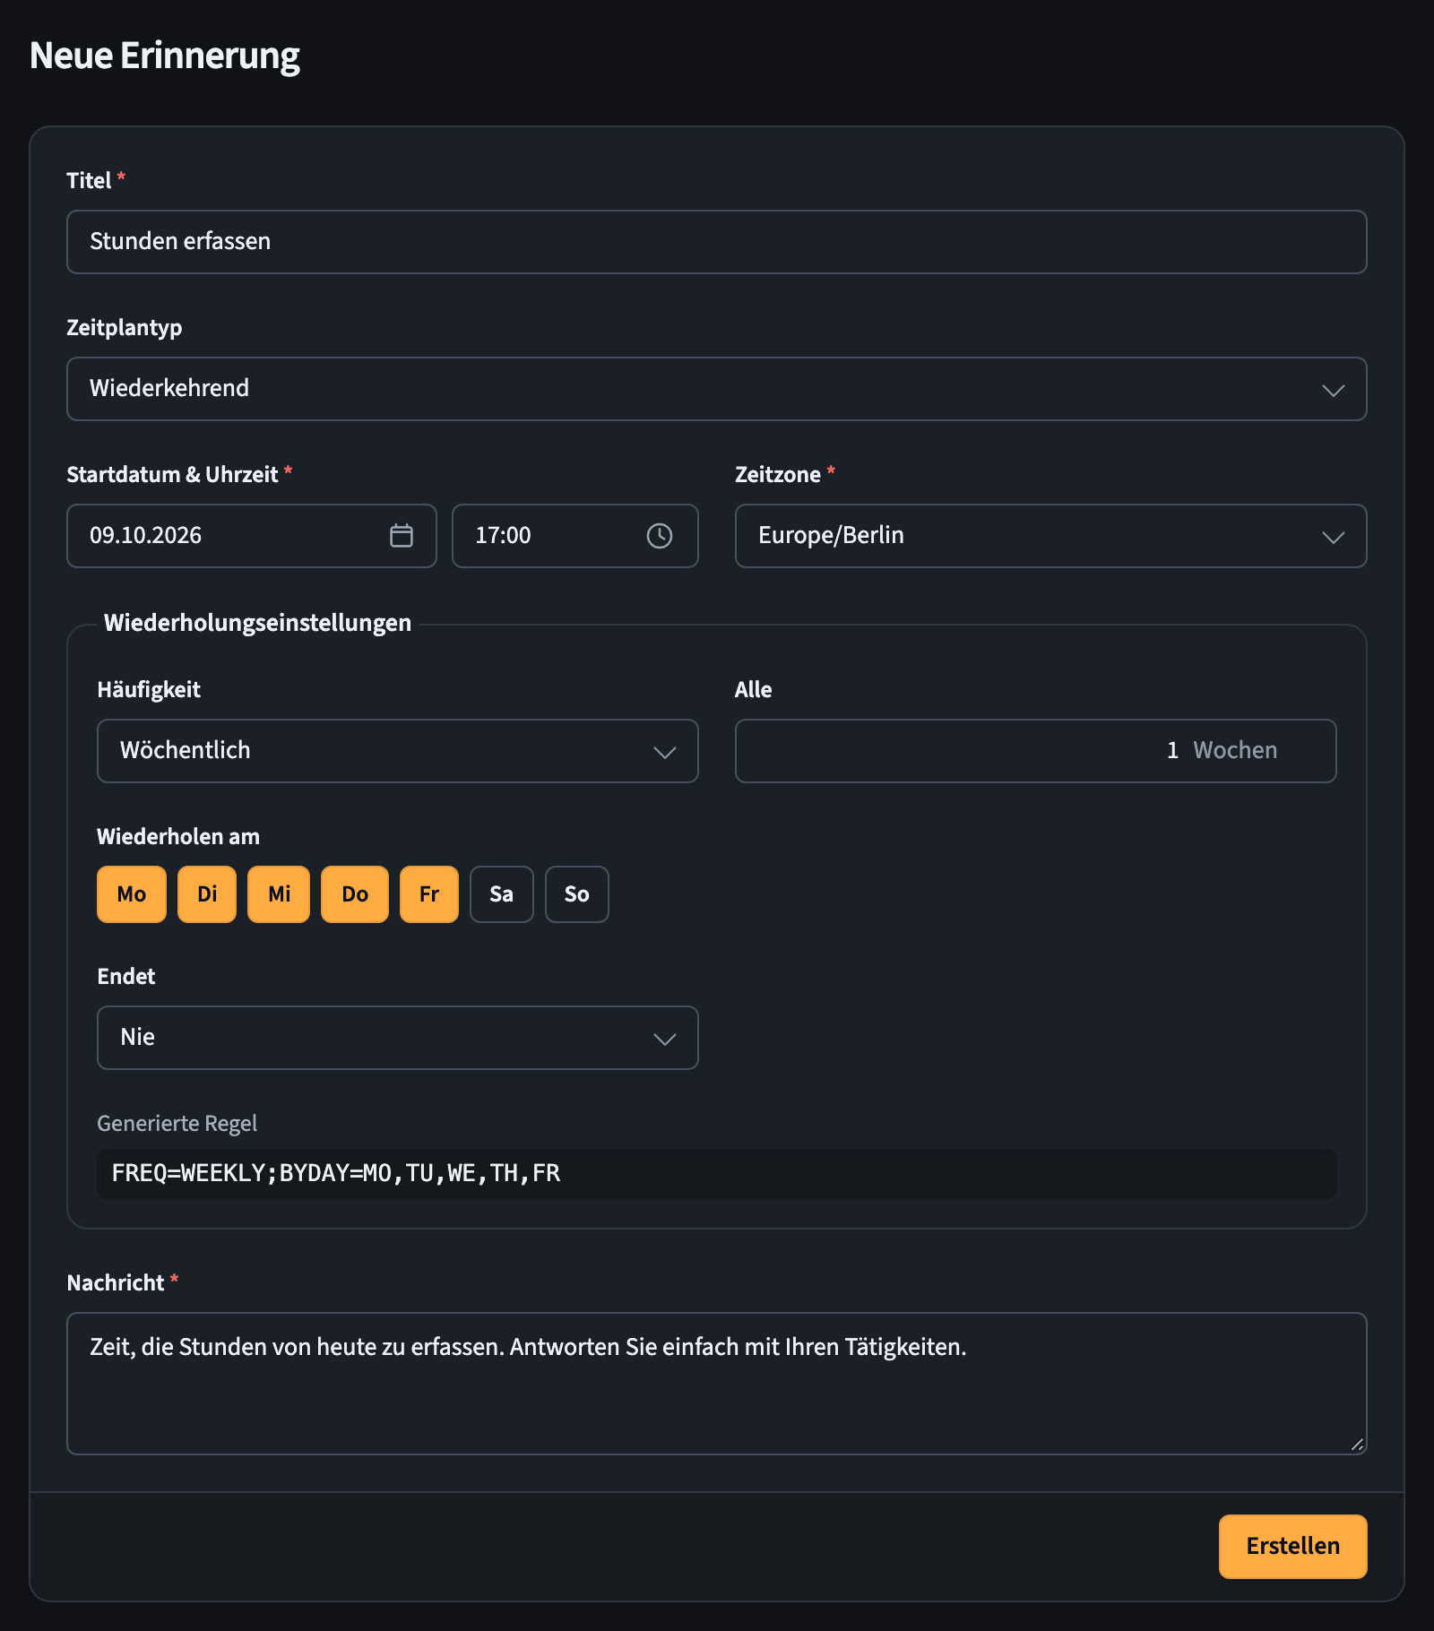This screenshot has height=1631, width=1434.
Task: Toggle the Mo weekday button
Action: point(132,894)
